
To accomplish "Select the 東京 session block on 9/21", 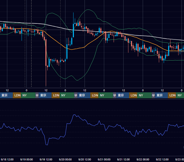I will point(123,95).
